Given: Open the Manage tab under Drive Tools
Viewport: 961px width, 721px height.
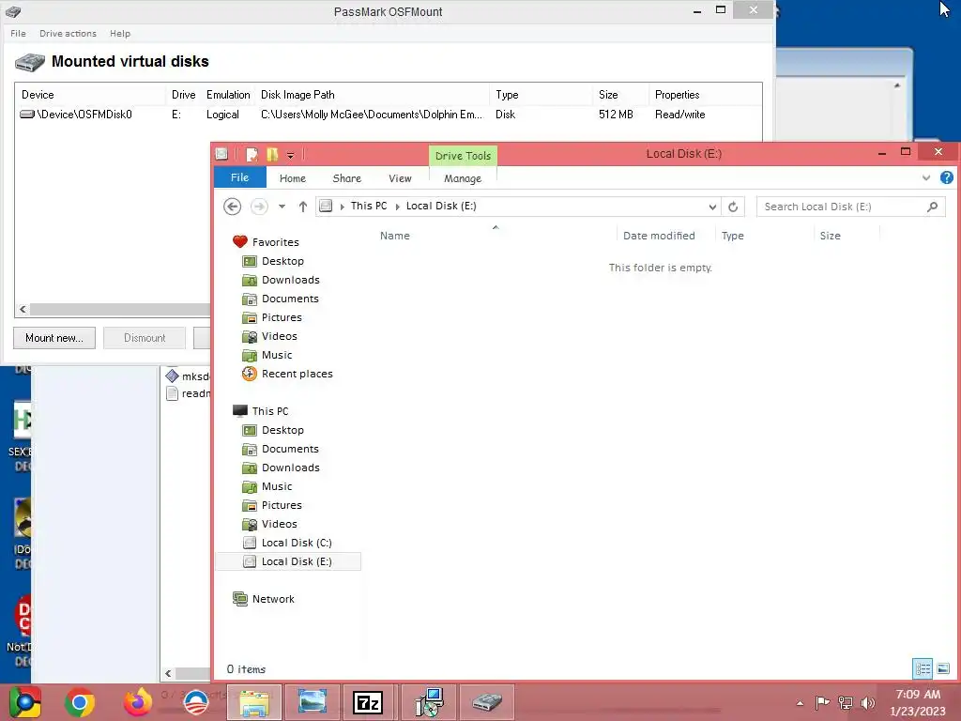Looking at the screenshot, I should pyautogui.click(x=462, y=177).
